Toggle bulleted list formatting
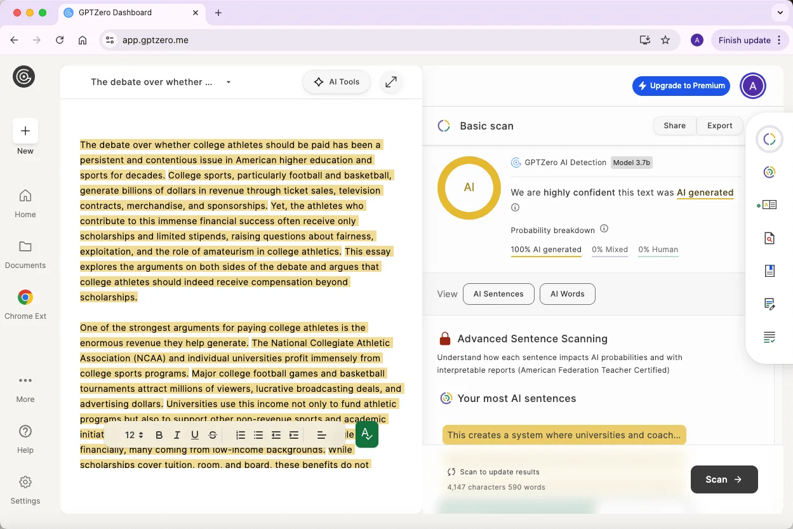This screenshot has width=793, height=529. (x=258, y=435)
